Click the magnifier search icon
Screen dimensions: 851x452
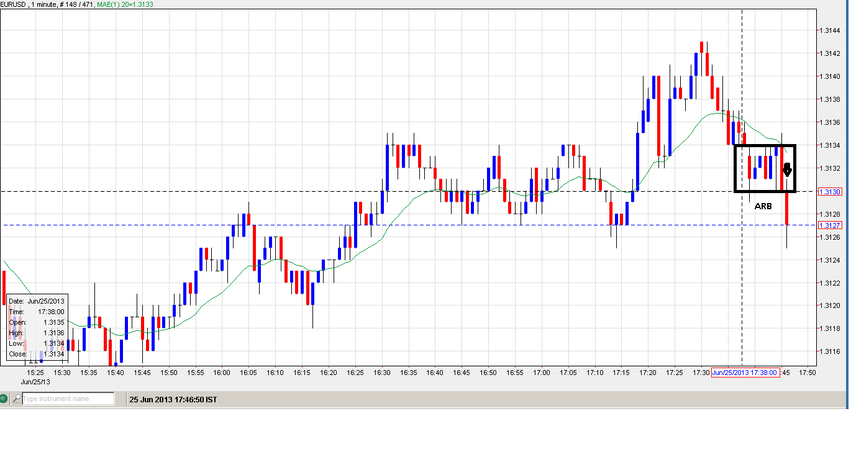(x=17, y=399)
